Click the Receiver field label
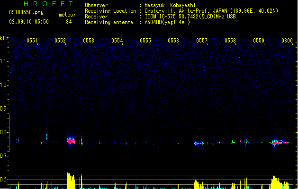 coord(96,17)
